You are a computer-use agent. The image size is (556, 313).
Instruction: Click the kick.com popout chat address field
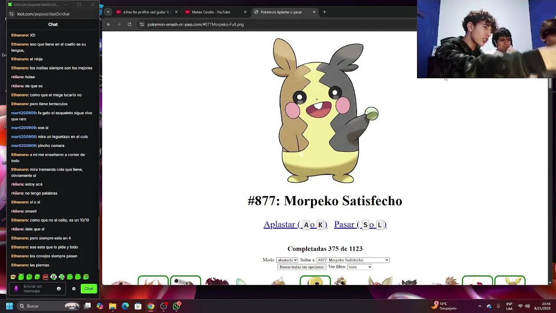click(43, 14)
